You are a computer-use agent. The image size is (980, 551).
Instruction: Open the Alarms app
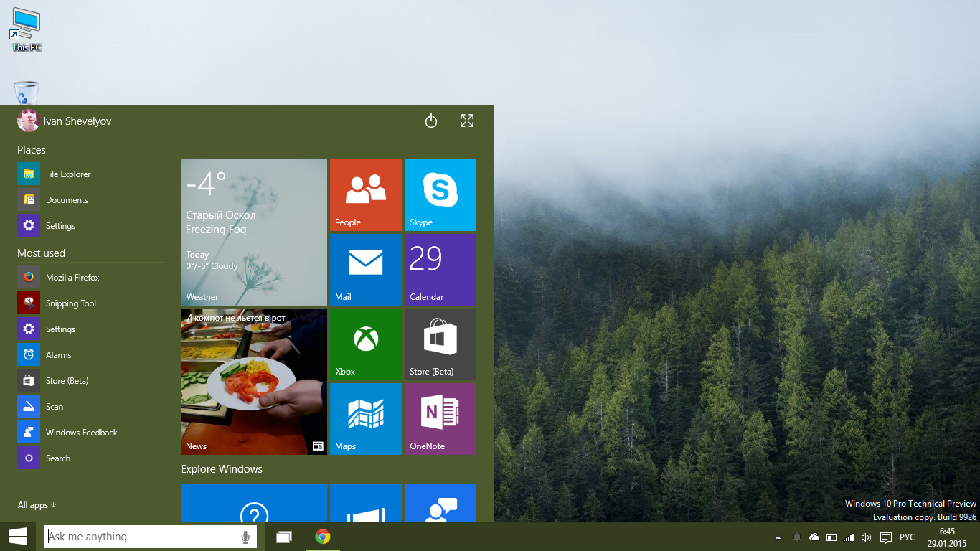tap(90, 354)
